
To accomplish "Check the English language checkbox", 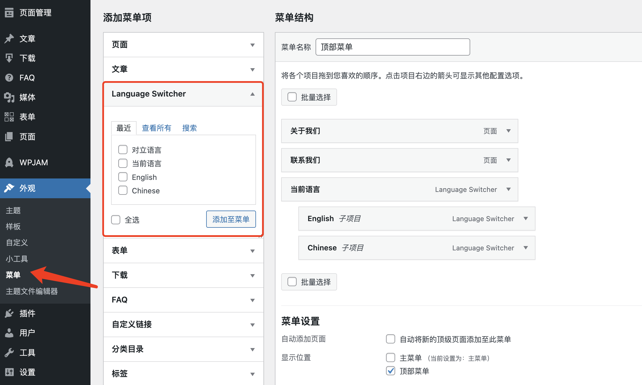I will point(123,177).
